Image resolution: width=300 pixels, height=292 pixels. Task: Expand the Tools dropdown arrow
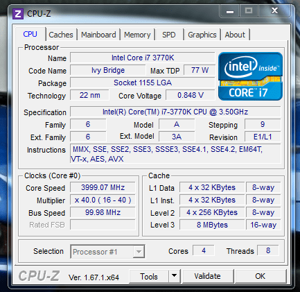point(175,276)
